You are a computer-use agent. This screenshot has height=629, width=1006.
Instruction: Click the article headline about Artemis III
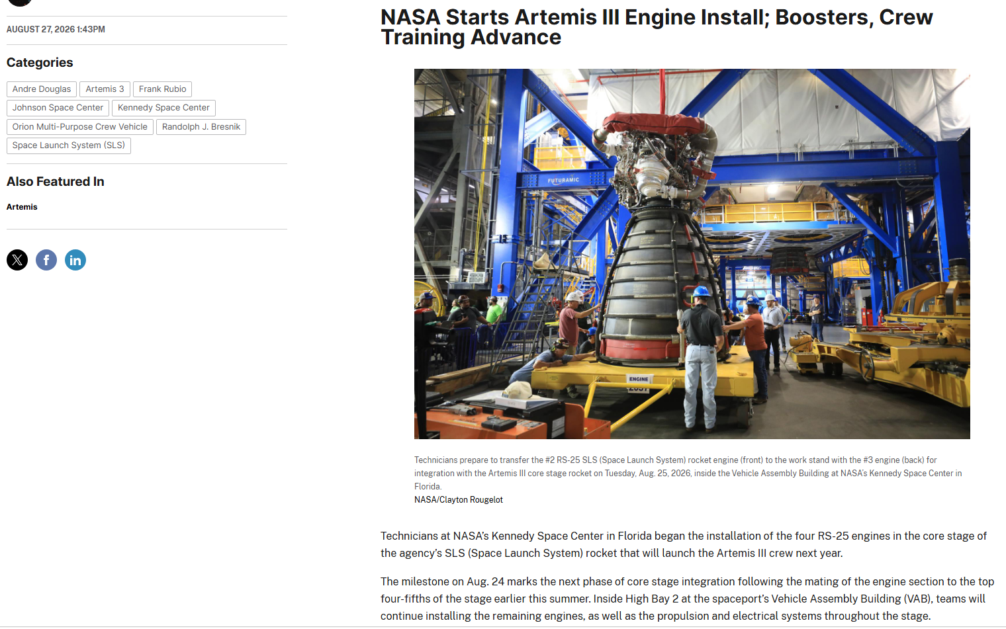(x=657, y=27)
